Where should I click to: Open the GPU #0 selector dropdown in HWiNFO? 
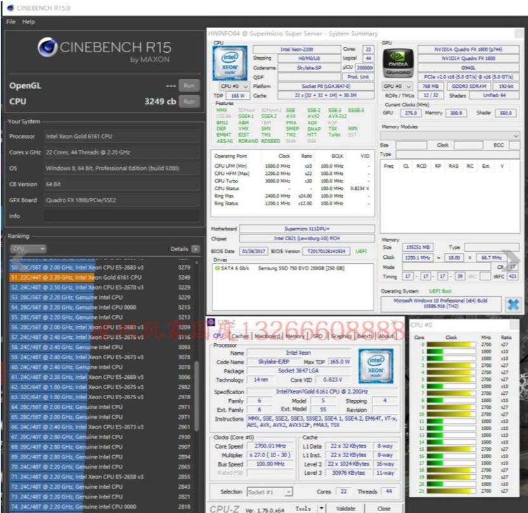pos(397,86)
